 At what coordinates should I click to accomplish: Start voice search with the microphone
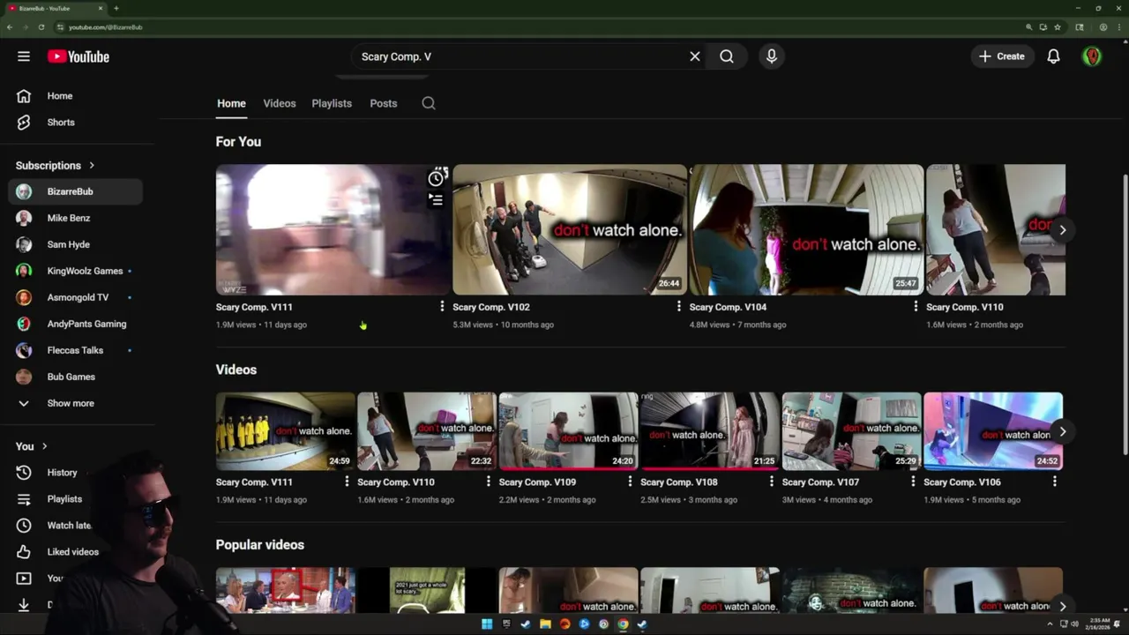pos(772,56)
